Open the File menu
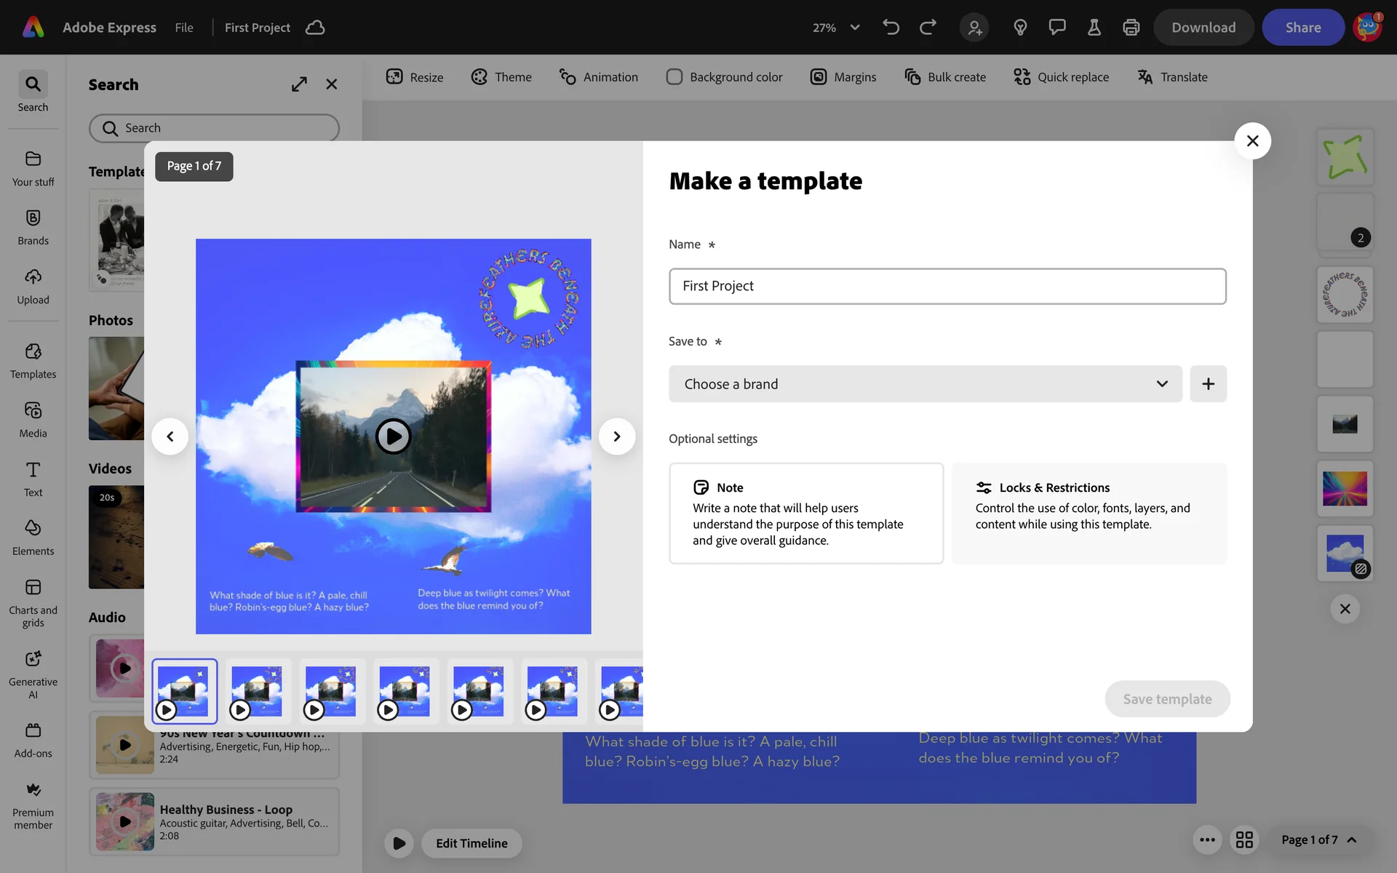Viewport: 1397px width, 873px height. tap(184, 28)
